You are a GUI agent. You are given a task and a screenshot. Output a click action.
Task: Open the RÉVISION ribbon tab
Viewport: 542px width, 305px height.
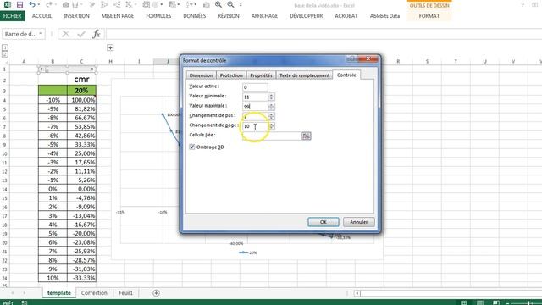point(229,16)
